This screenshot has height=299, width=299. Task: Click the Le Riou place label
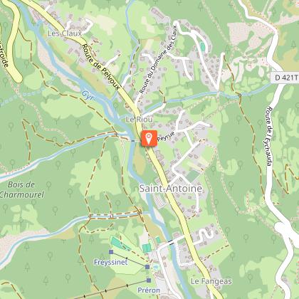coord(139,120)
